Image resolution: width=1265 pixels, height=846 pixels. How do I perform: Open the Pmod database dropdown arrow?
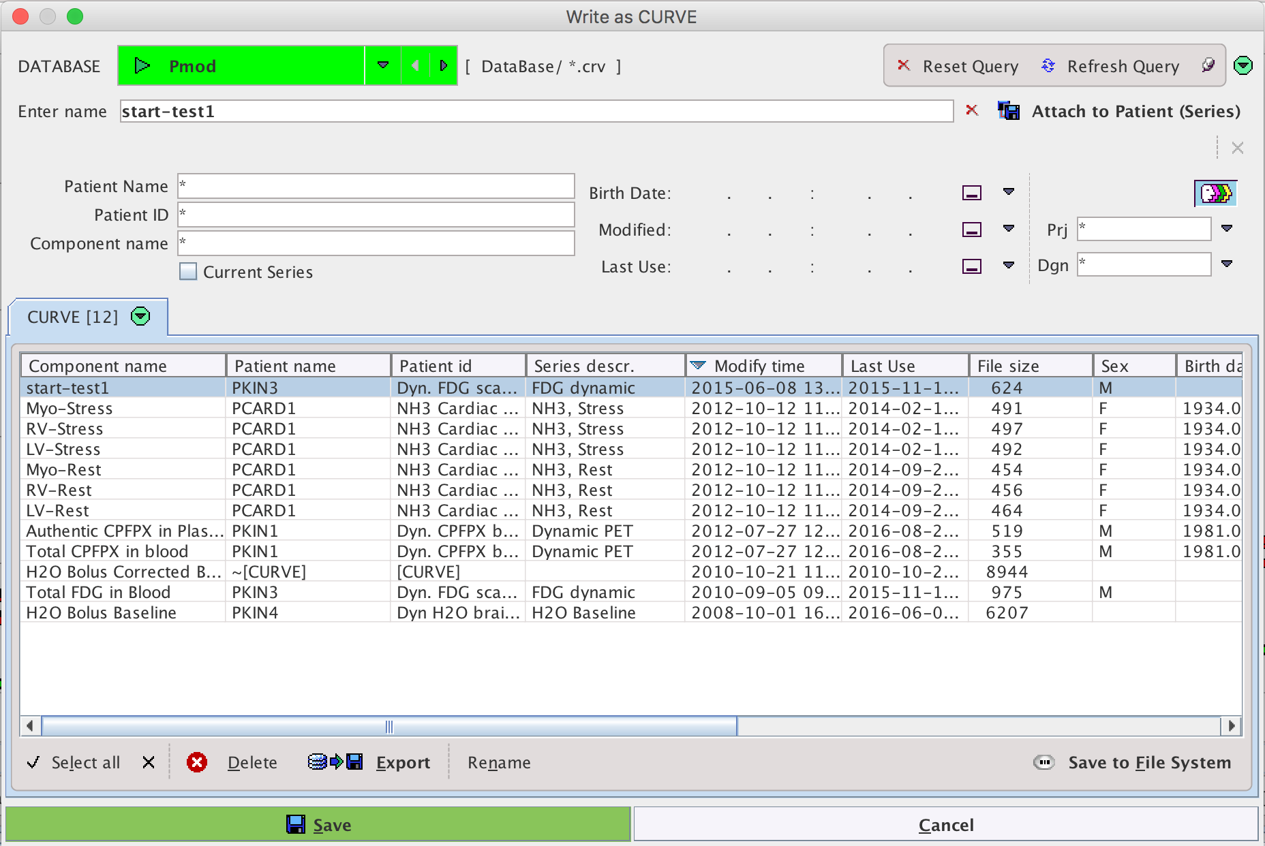[382, 65]
